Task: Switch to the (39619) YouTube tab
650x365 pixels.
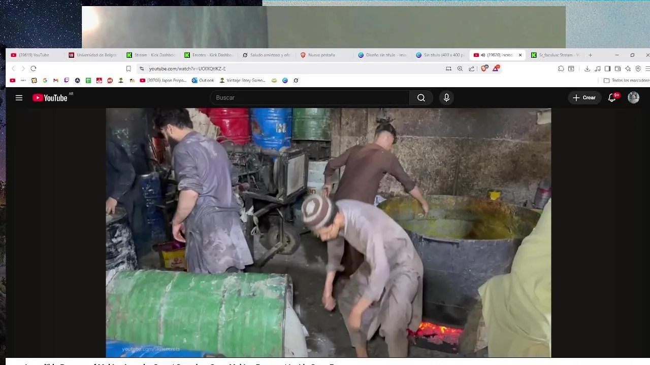Action: point(36,55)
